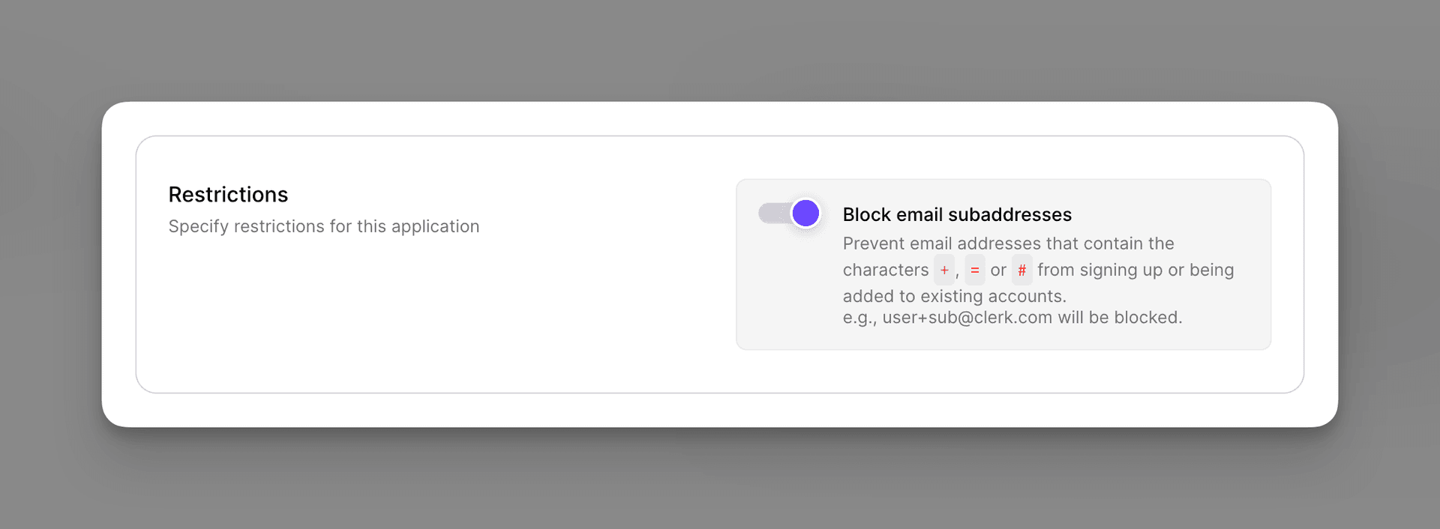Click the user+sub@clerk.com example email
Screen dimensions: 1440x529
pyautogui.click(x=967, y=318)
